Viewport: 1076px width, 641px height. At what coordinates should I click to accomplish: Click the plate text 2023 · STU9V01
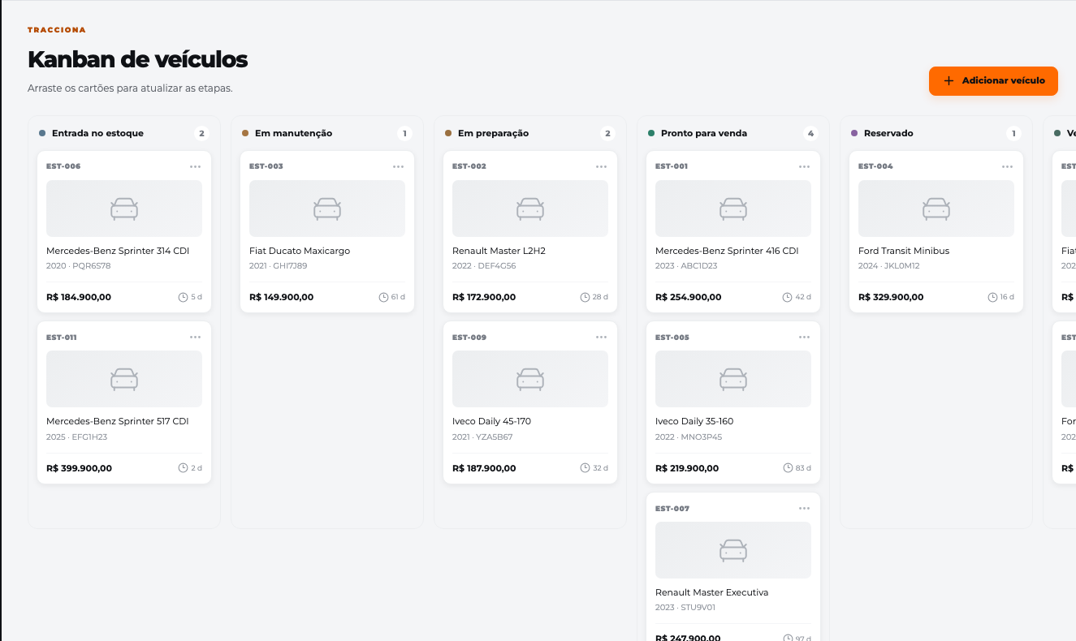pyautogui.click(x=685, y=608)
